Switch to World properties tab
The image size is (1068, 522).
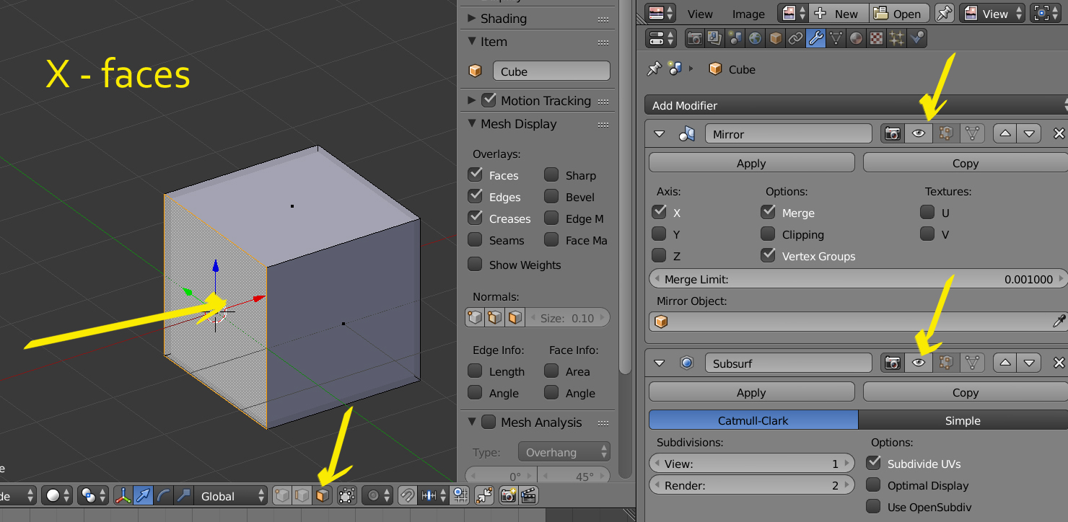pyautogui.click(x=755, y=38)
